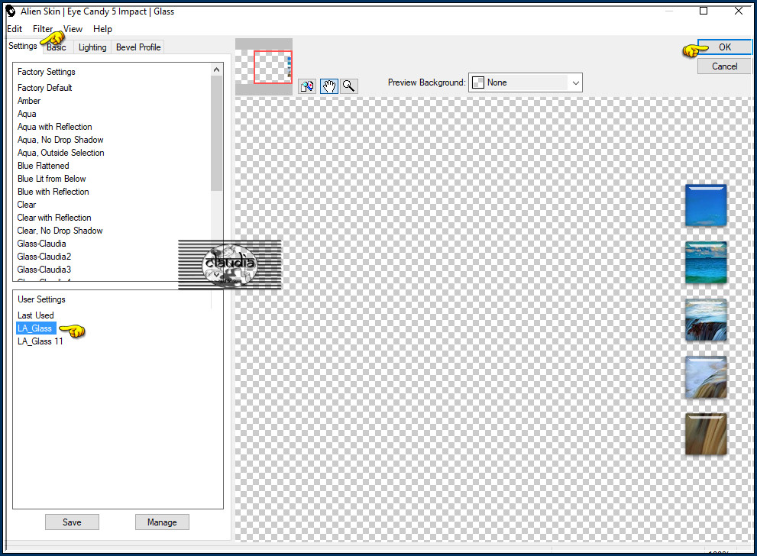Click the Factory Settings list scrollbar thumb
The image size is (757, 556).
(x=217, y=133)
